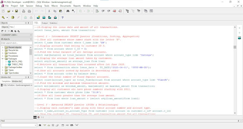Click the red stop icon in the SQL status bar
243x129 pixels.
coord(39,117)
